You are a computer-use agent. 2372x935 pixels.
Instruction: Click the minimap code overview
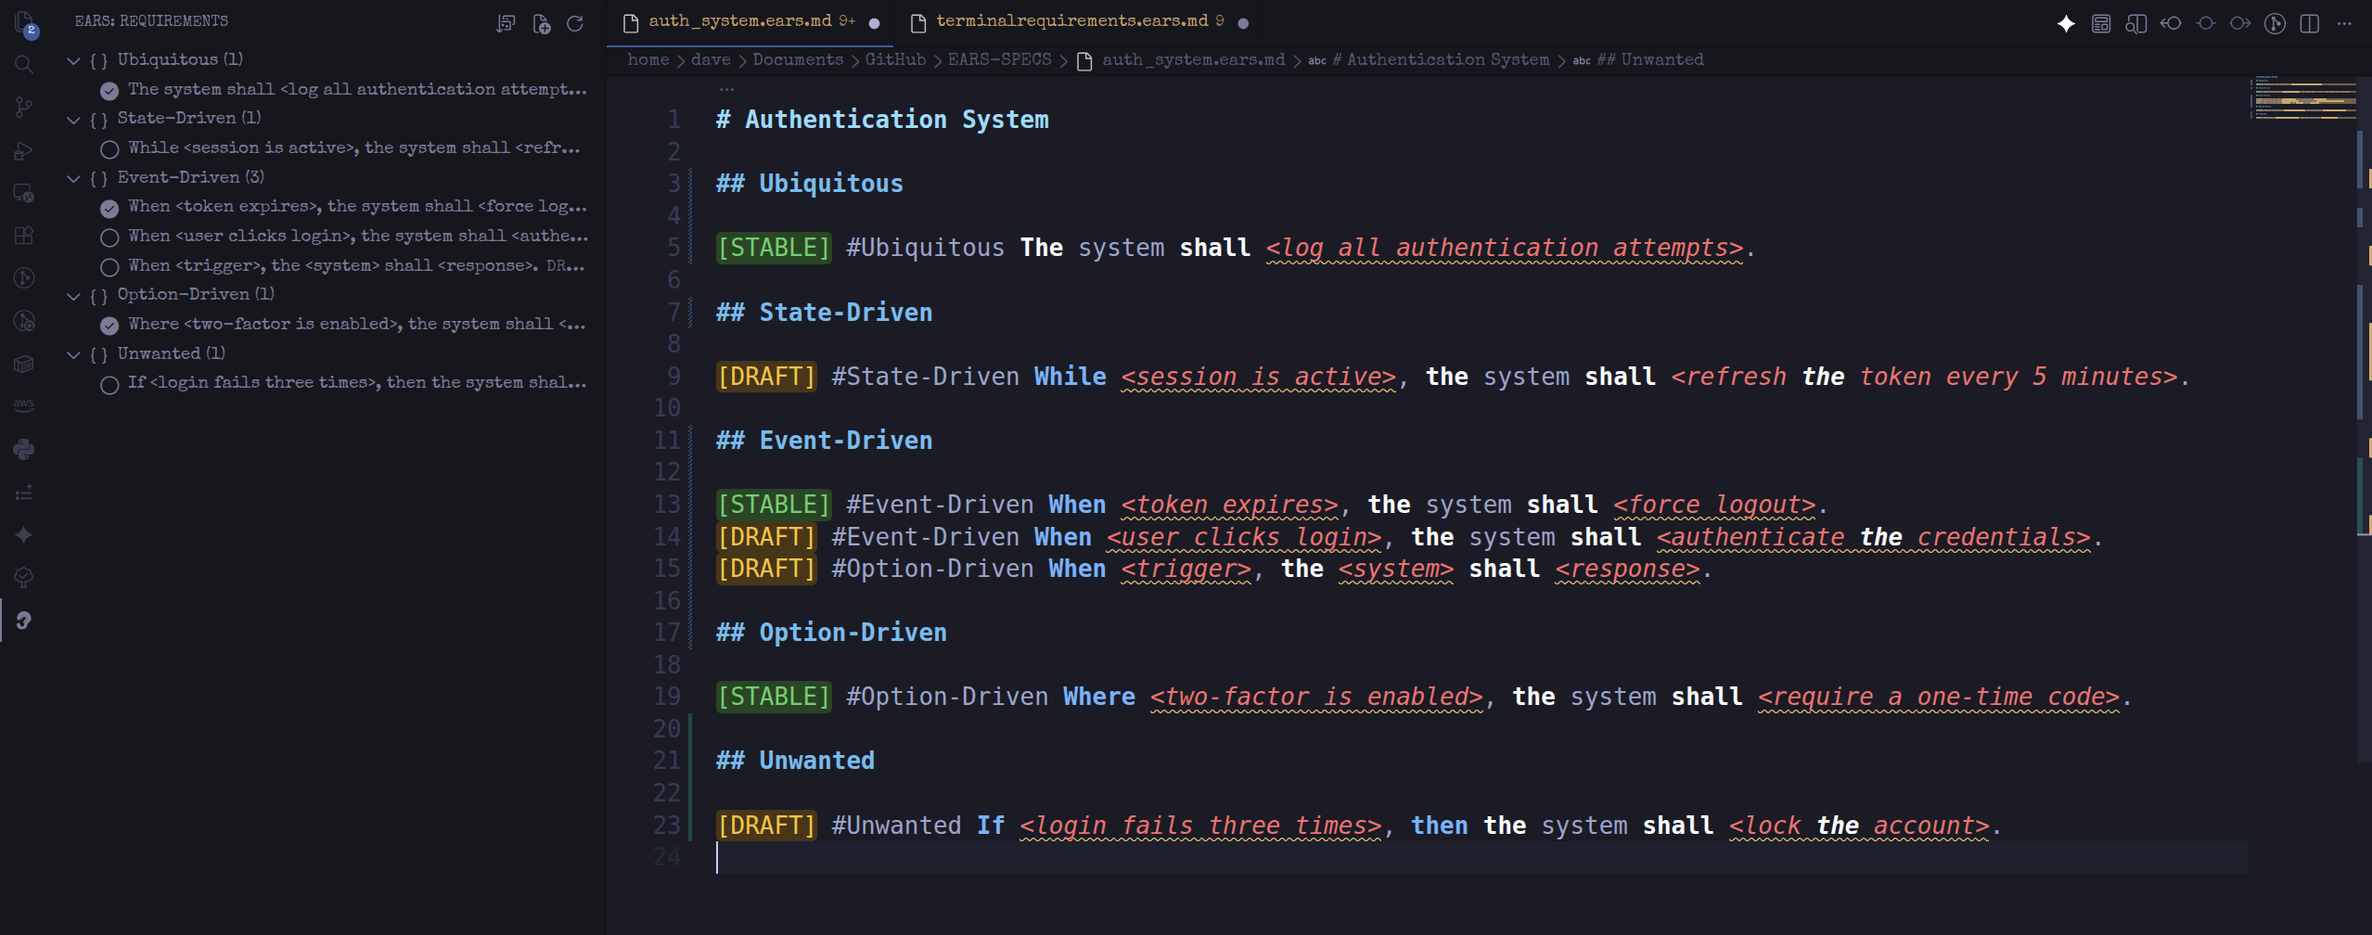click(x=2305, y=98)
